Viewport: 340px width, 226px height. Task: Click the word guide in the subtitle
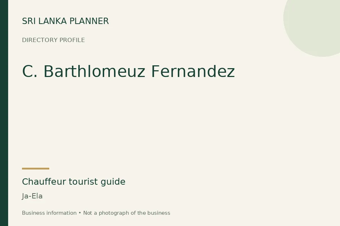coord(113,182)
